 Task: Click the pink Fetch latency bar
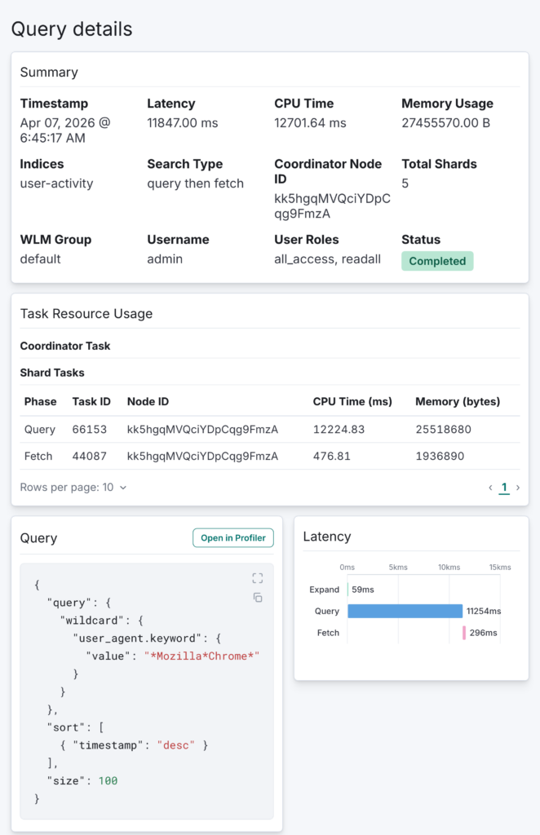pos(464,633)
